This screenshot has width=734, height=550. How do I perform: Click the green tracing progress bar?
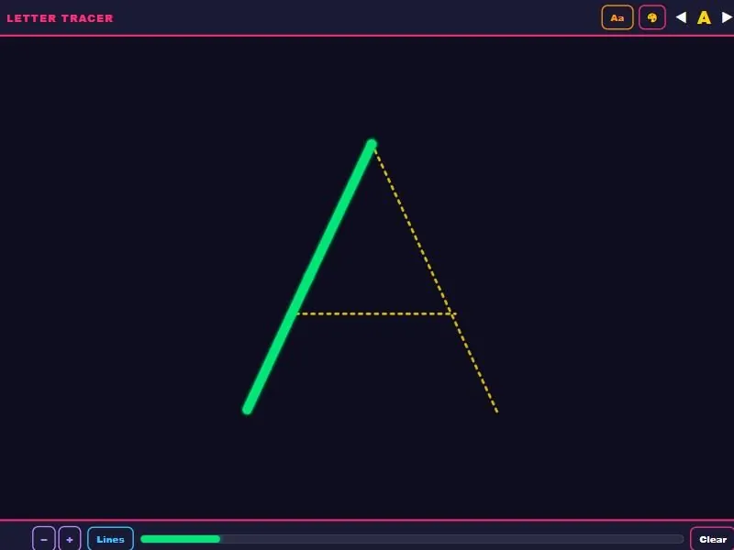tap(412, 539)
